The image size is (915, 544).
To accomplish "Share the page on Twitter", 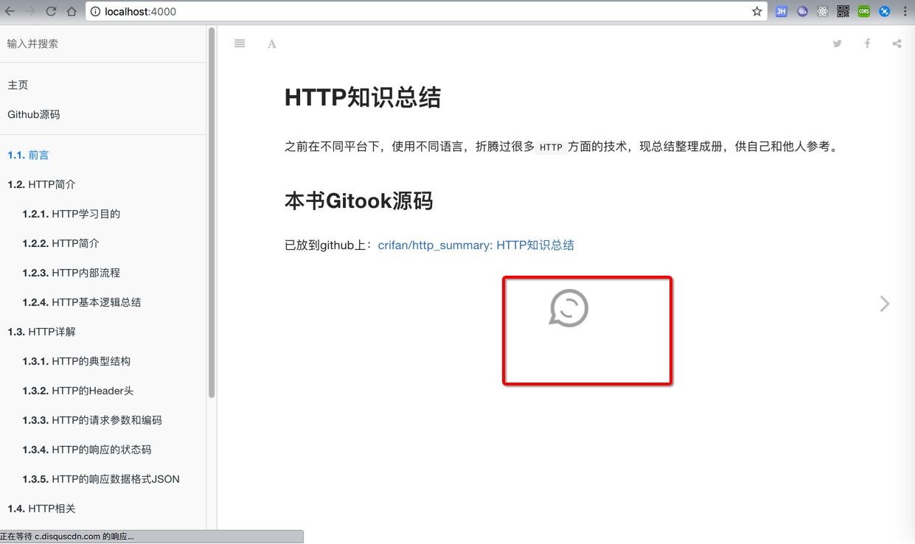I will (x=837, y=43).
